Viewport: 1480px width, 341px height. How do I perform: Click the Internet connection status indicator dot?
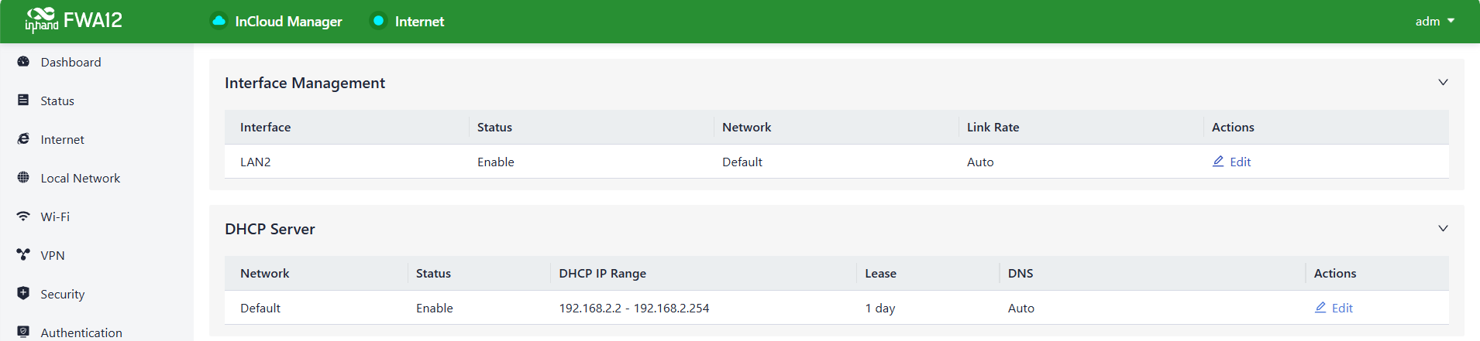[378, 21]
